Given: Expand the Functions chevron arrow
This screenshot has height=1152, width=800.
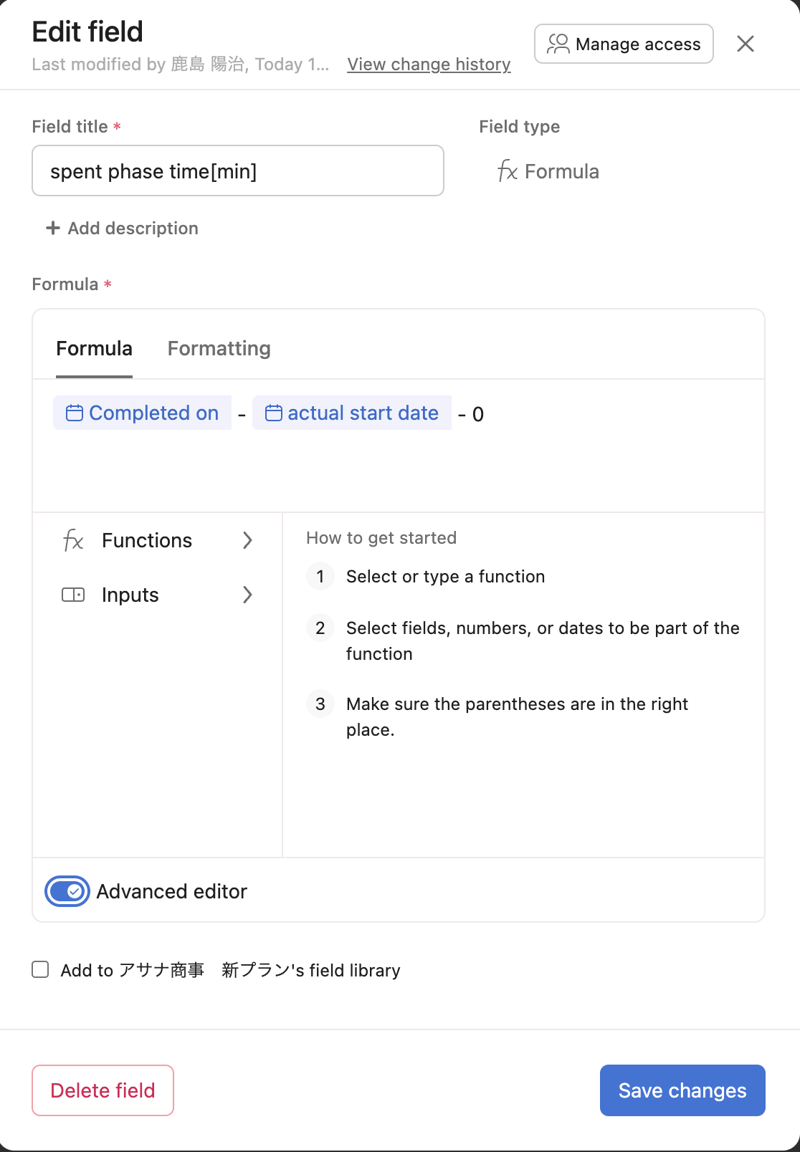Looking at the screenshot, I should pyautogui.click(x=247, y=540).
